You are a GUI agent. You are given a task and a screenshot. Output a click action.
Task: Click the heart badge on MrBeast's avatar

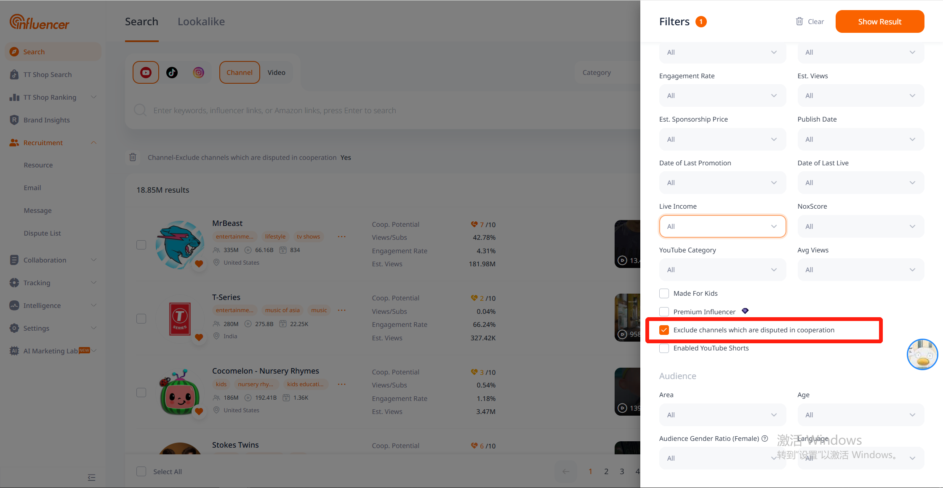click(x=199, y=264)
